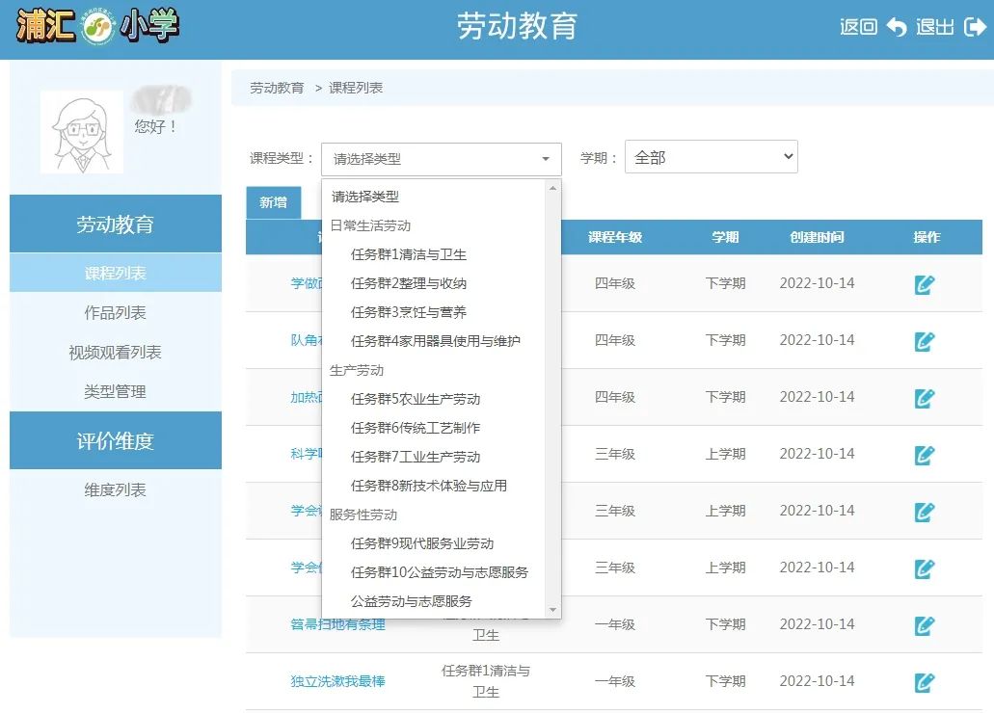994x713 pixels.
Task: Go to 视频观看列表 in sidebar
Action: pos(115,353)
